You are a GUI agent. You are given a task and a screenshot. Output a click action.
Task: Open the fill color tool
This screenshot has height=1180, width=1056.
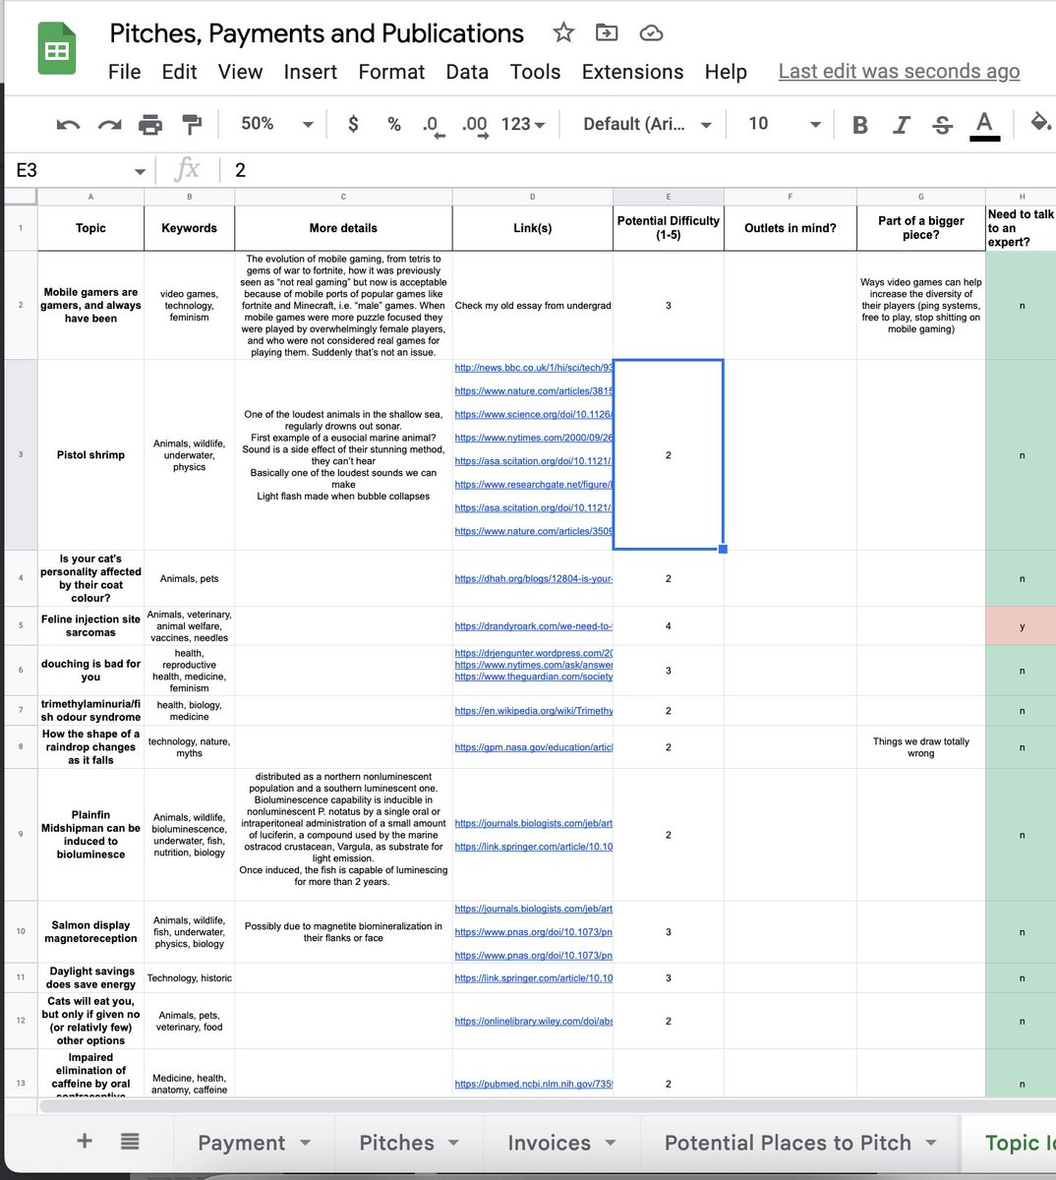point(1039,123)
